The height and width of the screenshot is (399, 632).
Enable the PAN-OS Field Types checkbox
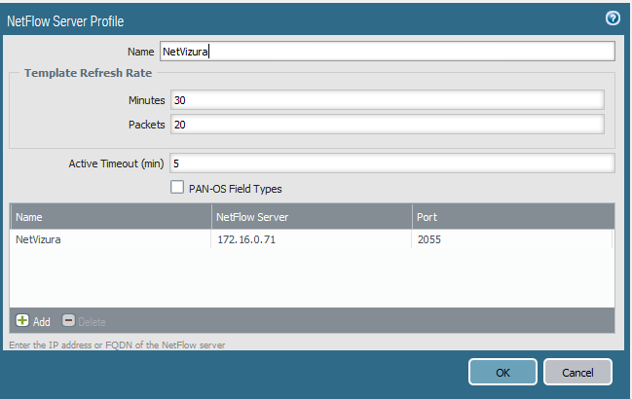[177, 188]
